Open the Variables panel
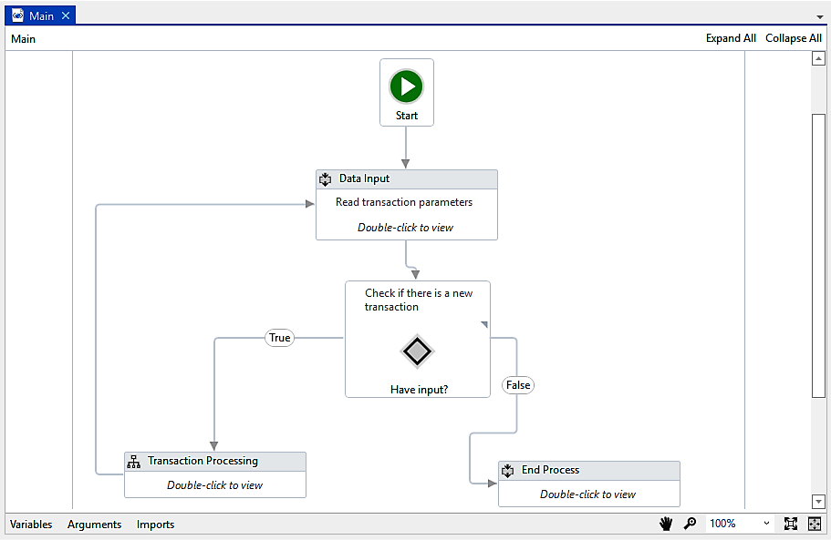 31,525
